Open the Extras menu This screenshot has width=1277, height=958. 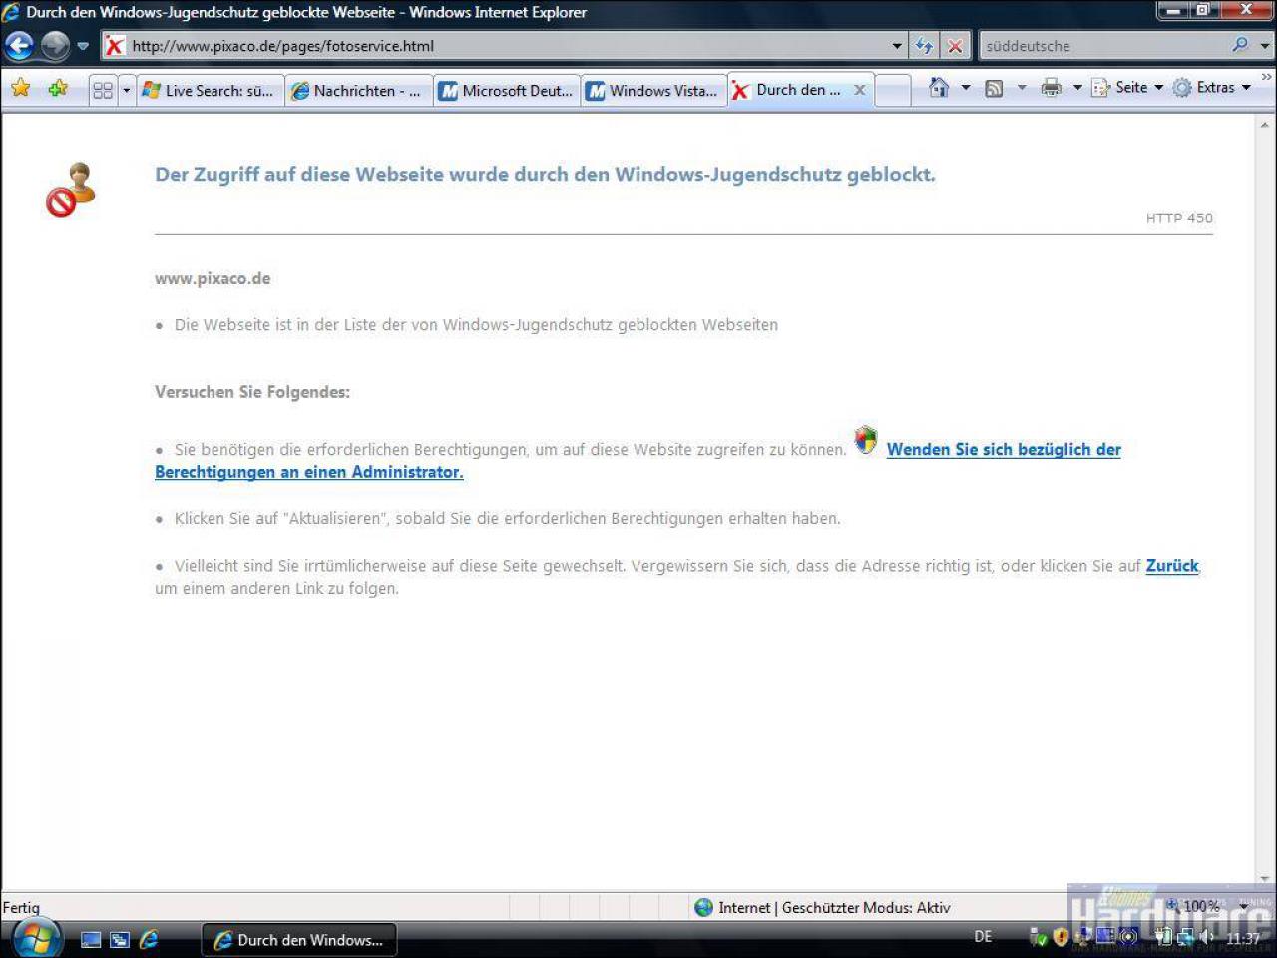(1211, 88)
